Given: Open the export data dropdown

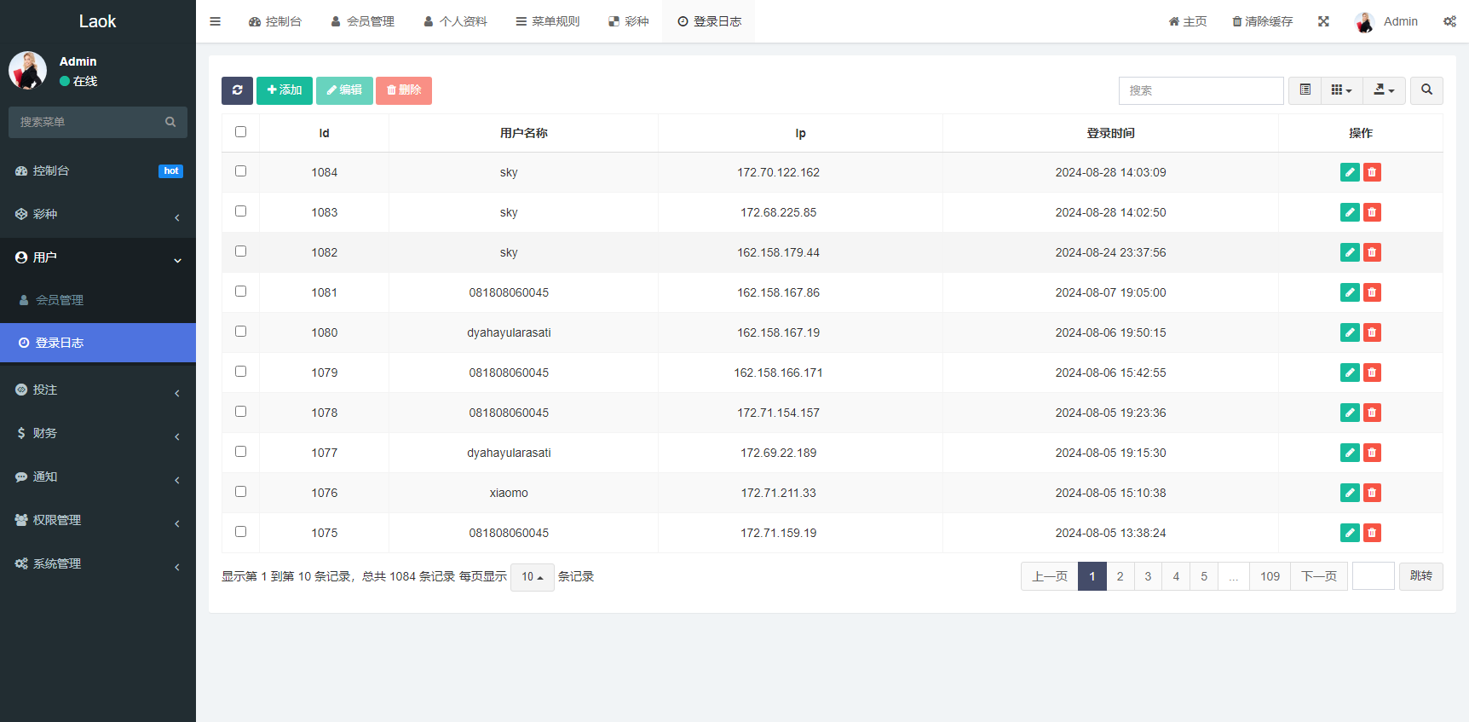Looking at the screenshot, I should click(1384, 90).
